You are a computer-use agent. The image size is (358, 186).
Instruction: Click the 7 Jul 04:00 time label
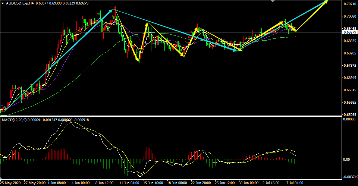[295, 183]
